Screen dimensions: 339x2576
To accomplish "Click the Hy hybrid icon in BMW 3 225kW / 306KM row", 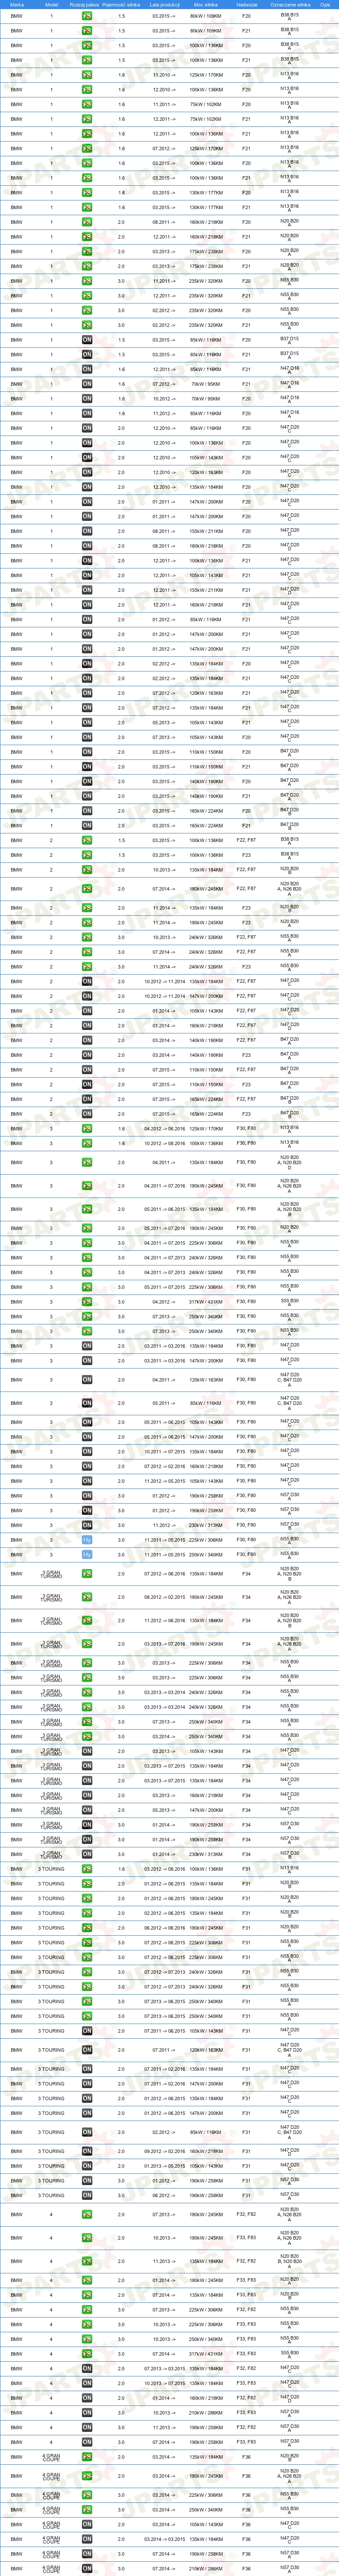I will coord(87,1540).
